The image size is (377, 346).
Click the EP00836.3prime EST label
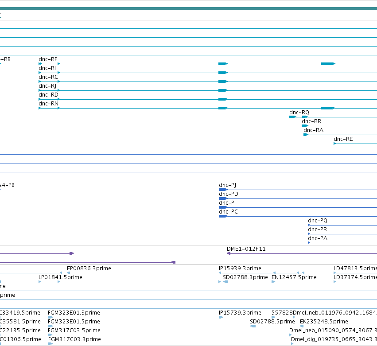89,268
